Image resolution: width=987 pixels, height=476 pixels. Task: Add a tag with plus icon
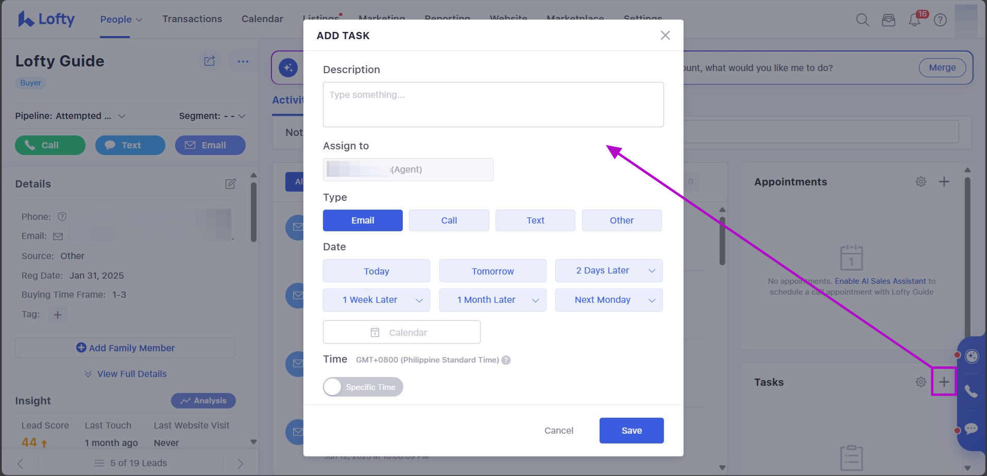[58, 315]
